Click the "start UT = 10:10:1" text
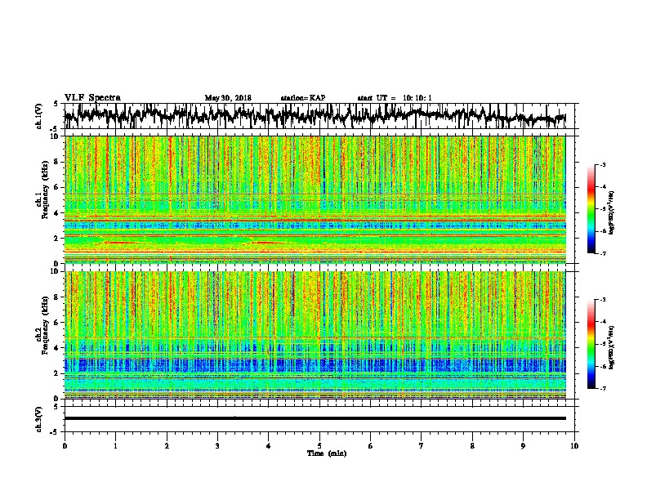 click(x=395, y=98)
